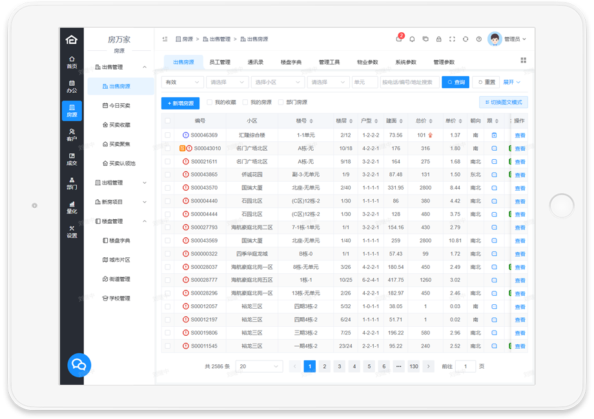Click the 重置 reset button
Image resolution: width=594 pixels, height=419 pixels.
(x=486, y=82)
